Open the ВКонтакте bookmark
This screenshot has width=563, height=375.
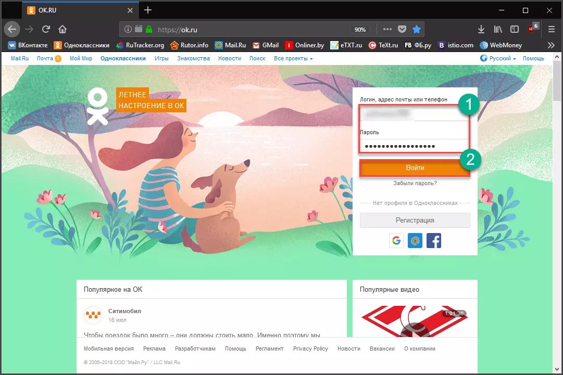pos(28,45)
